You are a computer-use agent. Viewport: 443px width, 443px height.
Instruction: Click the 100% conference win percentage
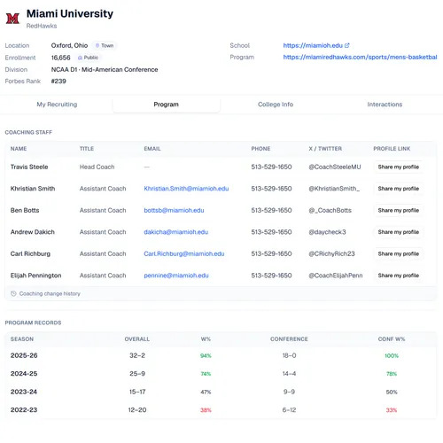click(392, 355)
